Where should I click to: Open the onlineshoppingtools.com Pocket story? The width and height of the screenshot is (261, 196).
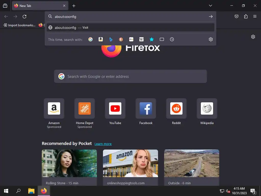coord(130,167)
